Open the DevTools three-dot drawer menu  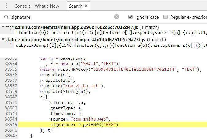tap(6, 6)
